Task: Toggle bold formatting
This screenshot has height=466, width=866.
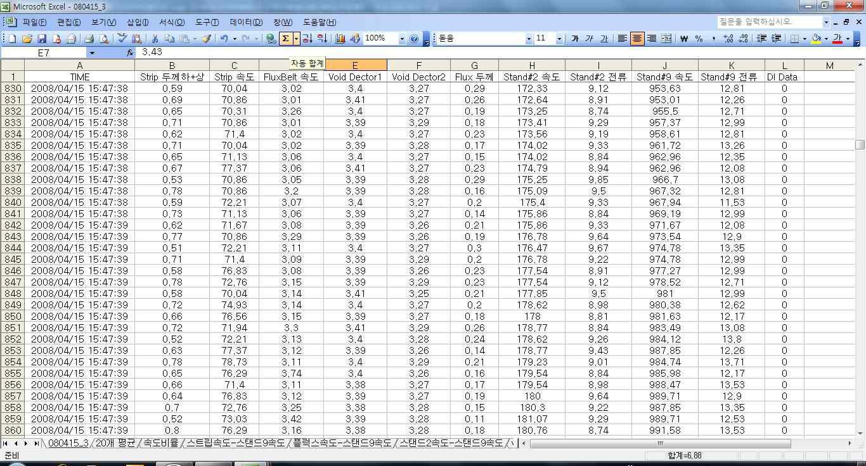Action: click(574, 39)
